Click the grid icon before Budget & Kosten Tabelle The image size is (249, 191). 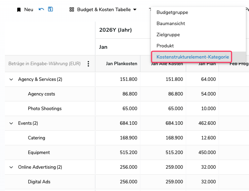[72, 9]
